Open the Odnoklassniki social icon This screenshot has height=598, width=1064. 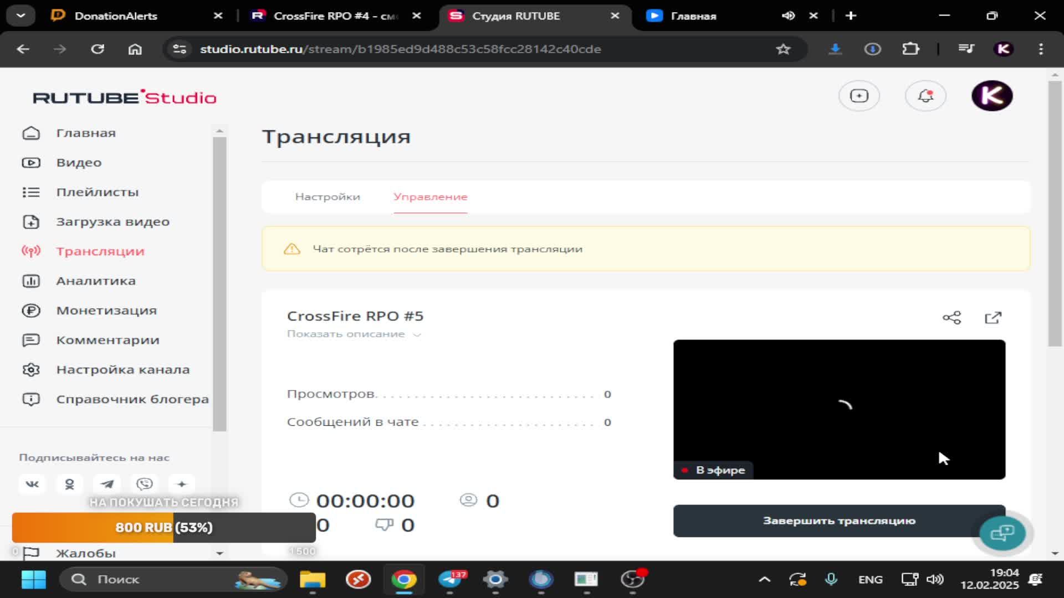coord(69,484)
